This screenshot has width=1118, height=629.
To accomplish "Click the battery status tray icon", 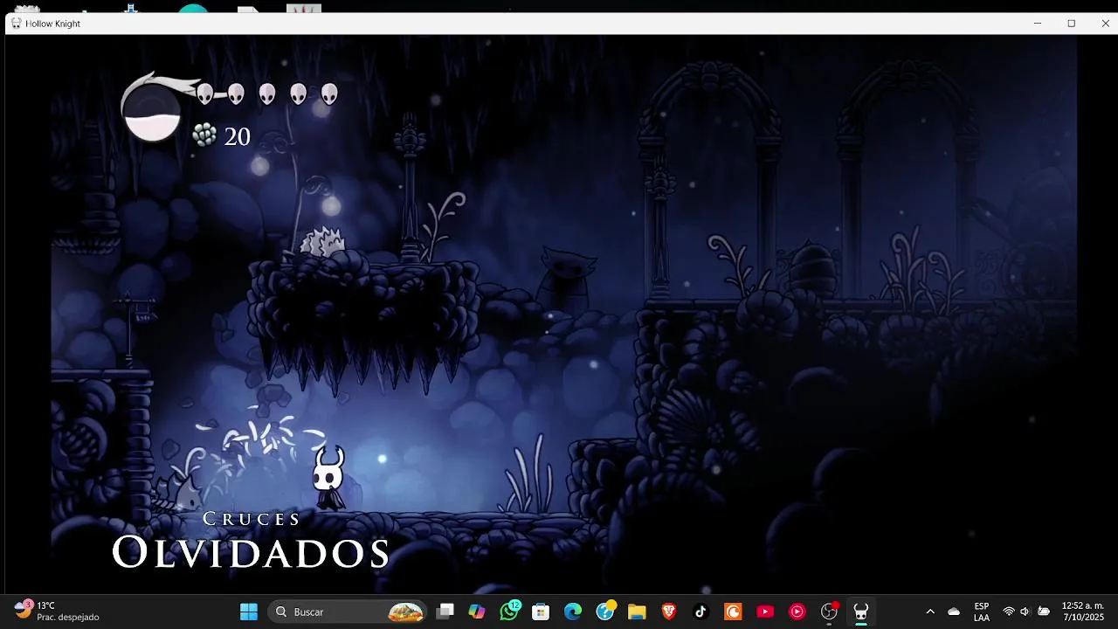I will point(1044,612).
